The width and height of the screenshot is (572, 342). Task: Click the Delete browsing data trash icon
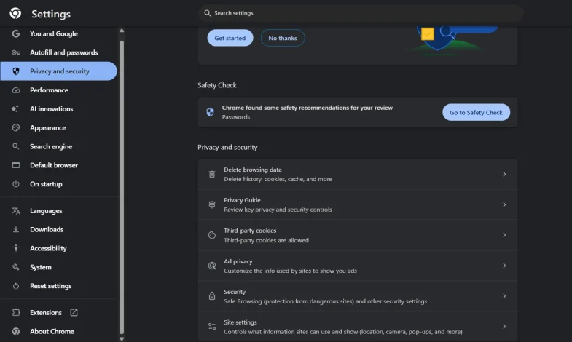(x=212, y=175)
